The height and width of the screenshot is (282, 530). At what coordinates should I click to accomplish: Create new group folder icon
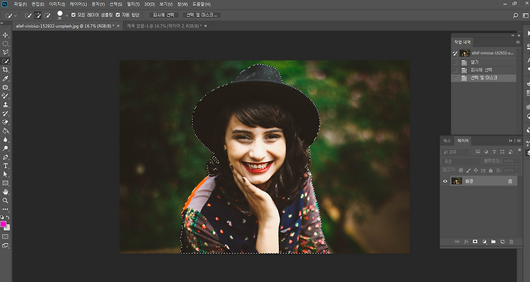[x=493, y=242]
